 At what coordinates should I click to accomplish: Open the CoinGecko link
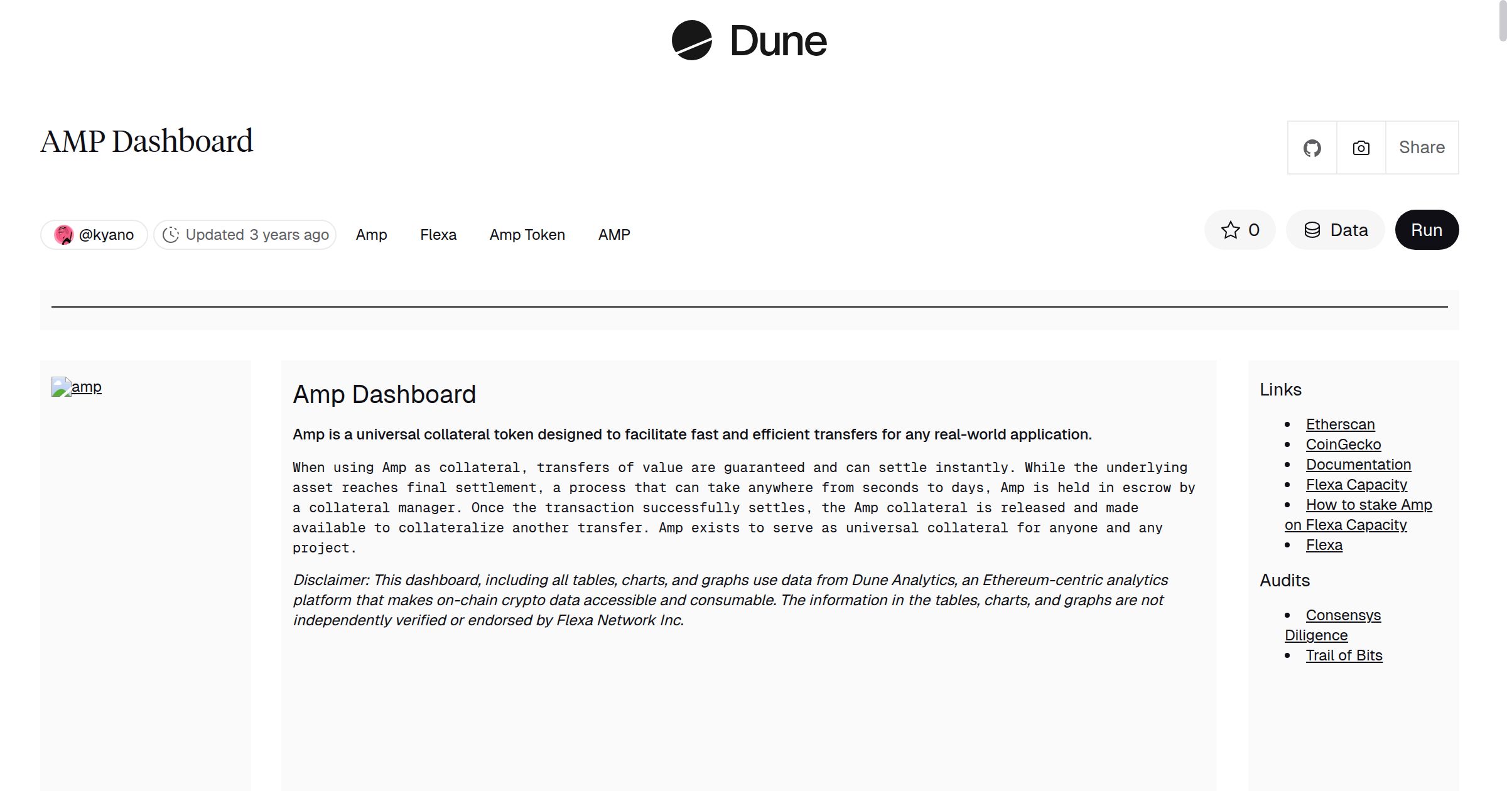[1343, 444]
